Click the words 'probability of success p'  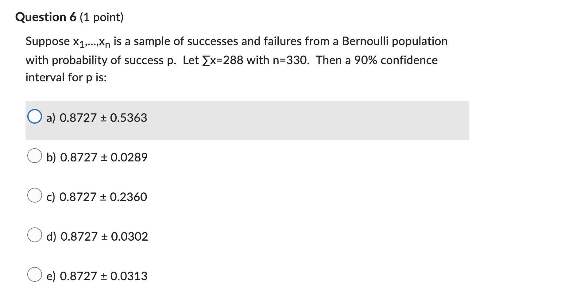[x=114, y=60]
